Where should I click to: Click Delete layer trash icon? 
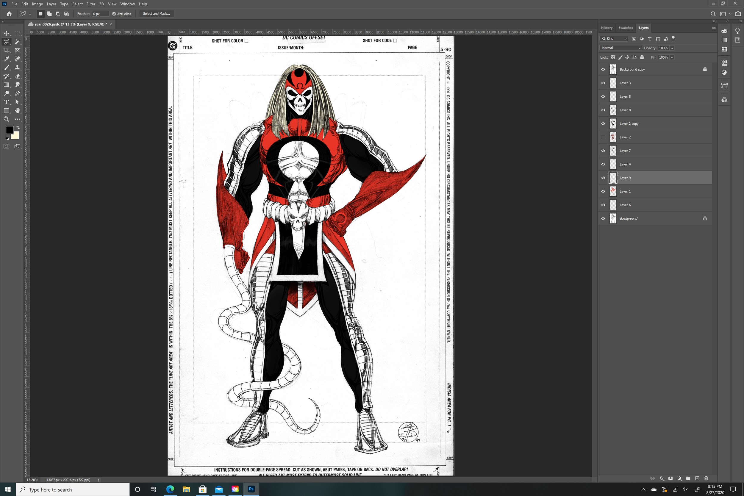tap(706, 478)
